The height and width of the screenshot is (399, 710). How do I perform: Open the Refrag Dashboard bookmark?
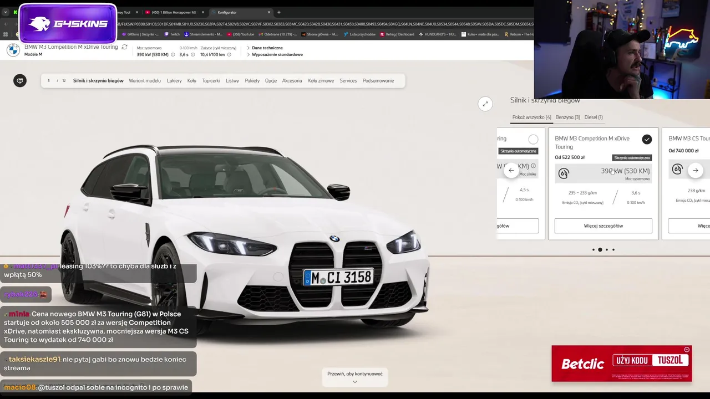(397, 34)
